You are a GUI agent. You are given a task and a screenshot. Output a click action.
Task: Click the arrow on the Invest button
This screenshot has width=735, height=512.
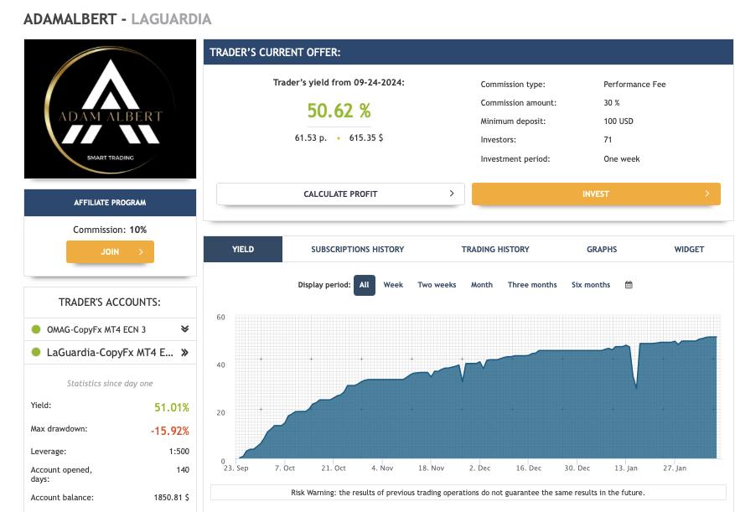click(707, 194)
